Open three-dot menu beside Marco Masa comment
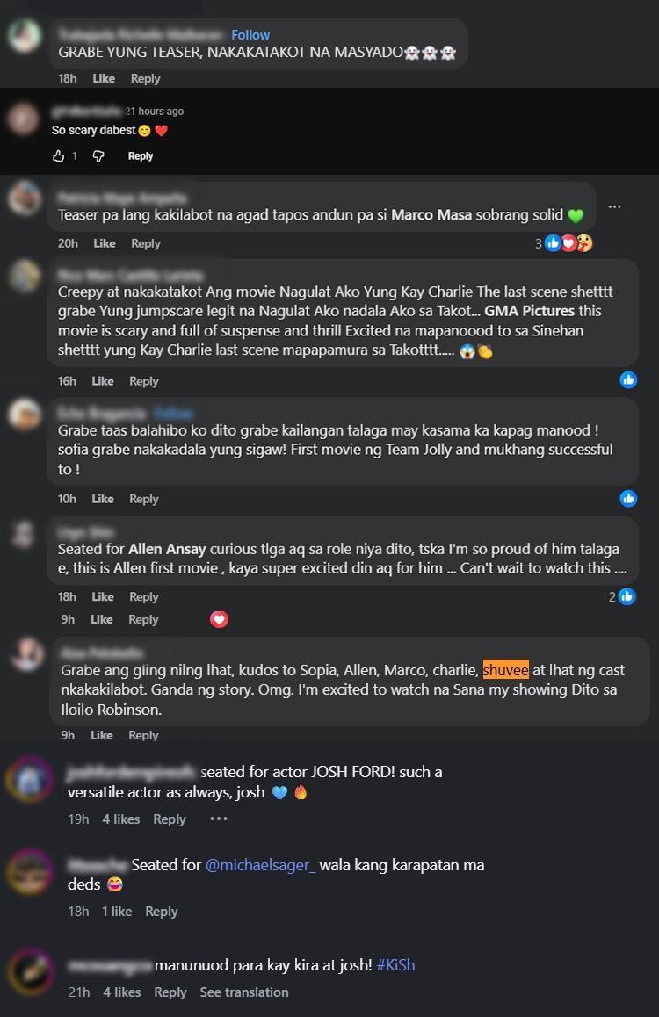The image size is (659, 1017). tap(614, 207)
